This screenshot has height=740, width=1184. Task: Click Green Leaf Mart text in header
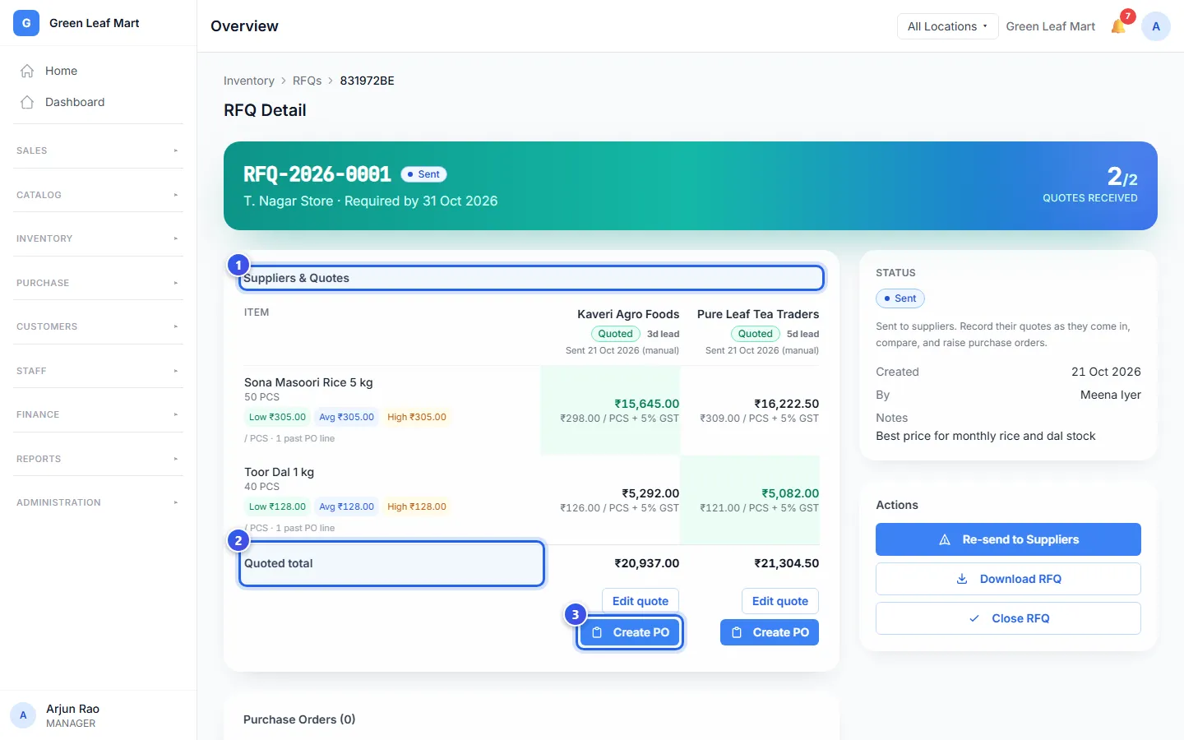[1051, 26]
